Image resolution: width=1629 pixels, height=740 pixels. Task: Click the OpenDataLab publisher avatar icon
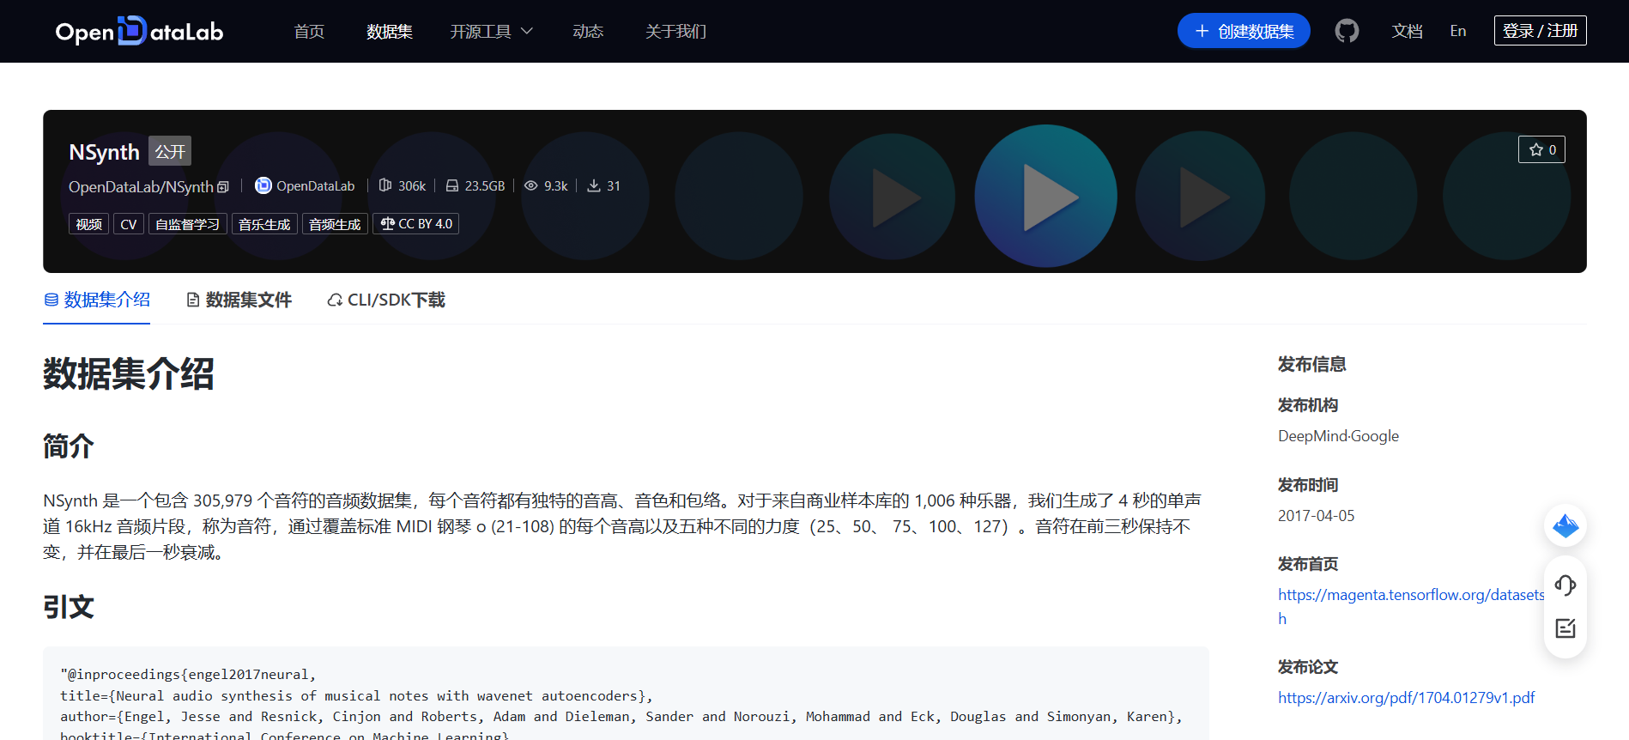coord(263,185)
